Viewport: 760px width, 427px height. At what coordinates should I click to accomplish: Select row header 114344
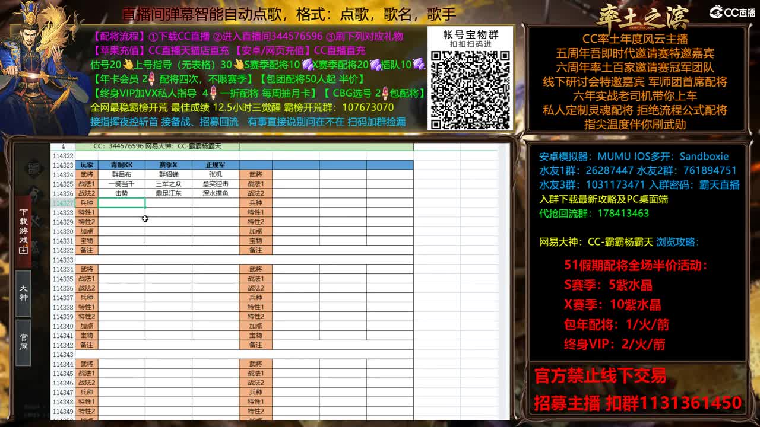tap(62, 364)
